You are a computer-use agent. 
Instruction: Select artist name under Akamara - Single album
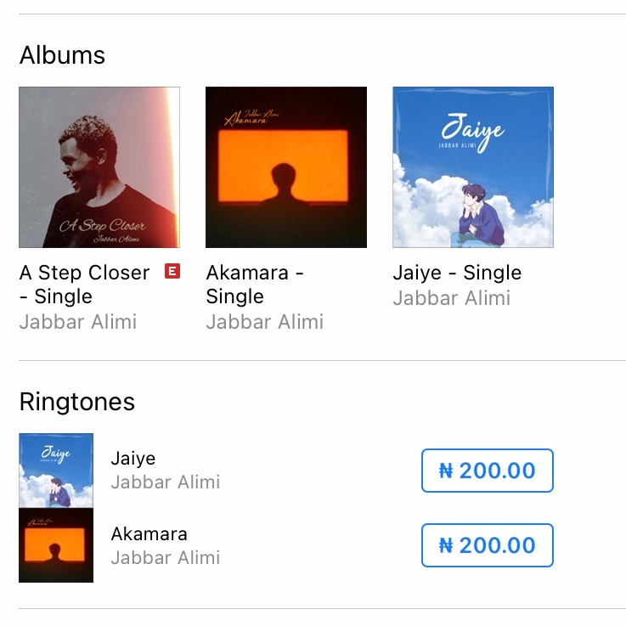[x=265, y=322]
